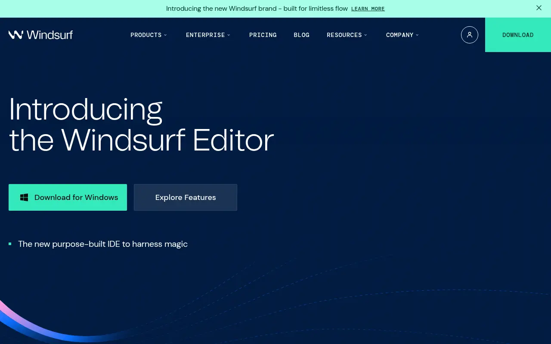The image size is (551, 344).
Task: Go to the Pricing page
Action: click(263, 35)
